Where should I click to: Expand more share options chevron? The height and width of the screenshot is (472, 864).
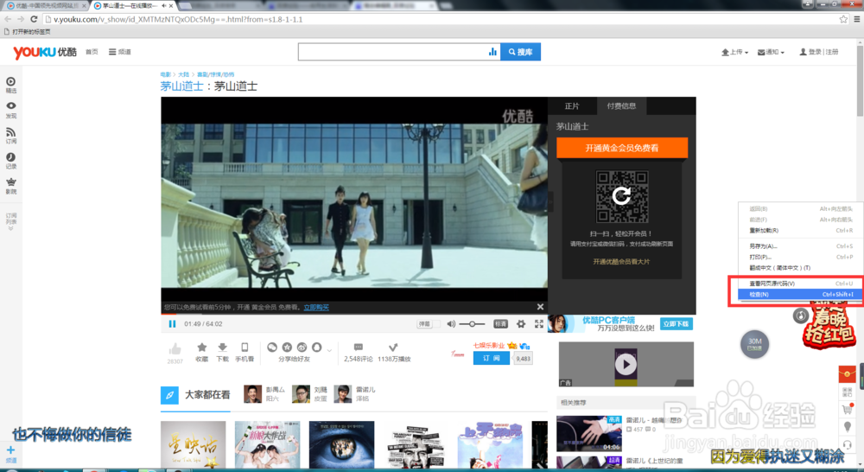[x=329, y=349]
